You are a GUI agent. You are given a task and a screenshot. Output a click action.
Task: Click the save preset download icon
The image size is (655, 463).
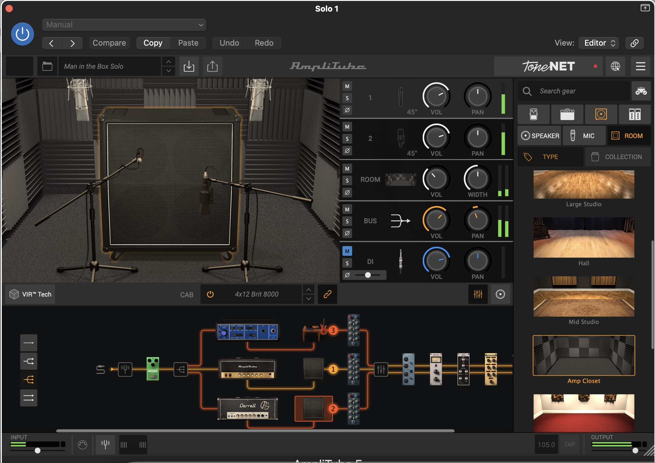pyautogui.click(x=189, y=66)
